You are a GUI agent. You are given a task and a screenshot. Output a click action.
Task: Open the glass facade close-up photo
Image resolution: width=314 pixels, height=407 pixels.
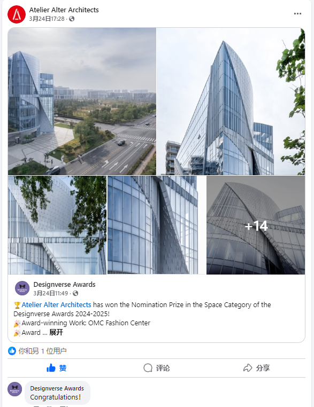tap(157, 225)
